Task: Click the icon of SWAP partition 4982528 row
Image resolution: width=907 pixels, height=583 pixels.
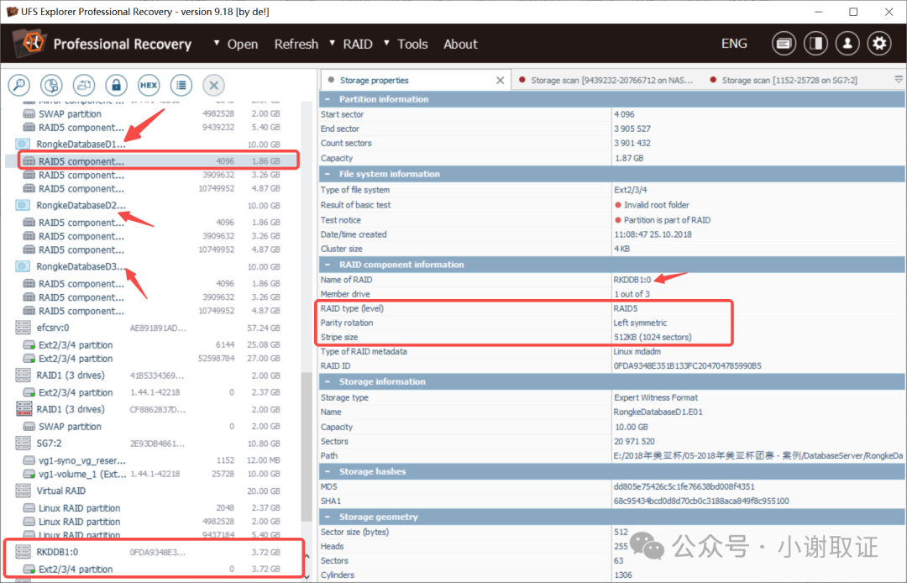Action: [x=29, y=114]
